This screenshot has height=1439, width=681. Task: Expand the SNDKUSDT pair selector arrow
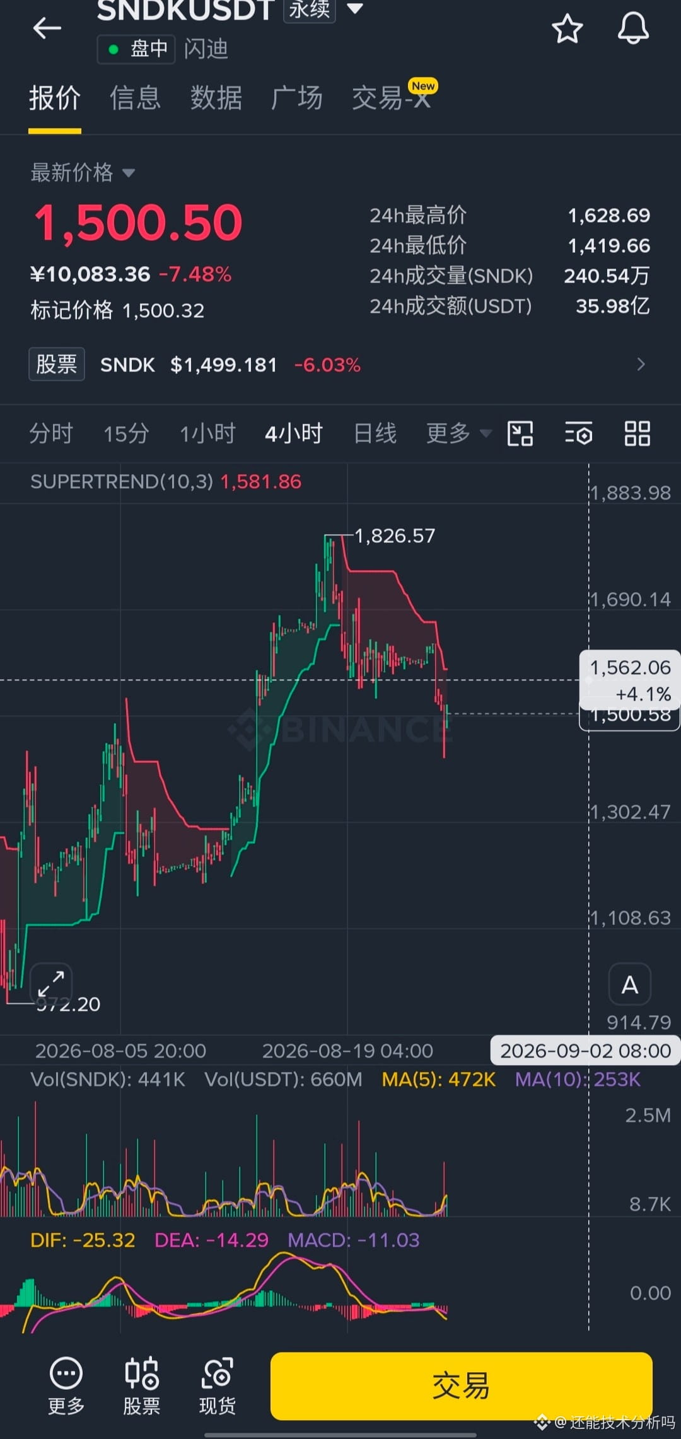[355, 9]
